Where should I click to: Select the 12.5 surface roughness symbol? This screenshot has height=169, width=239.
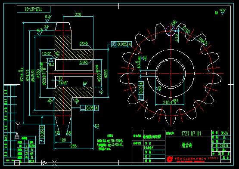(222, 12)
